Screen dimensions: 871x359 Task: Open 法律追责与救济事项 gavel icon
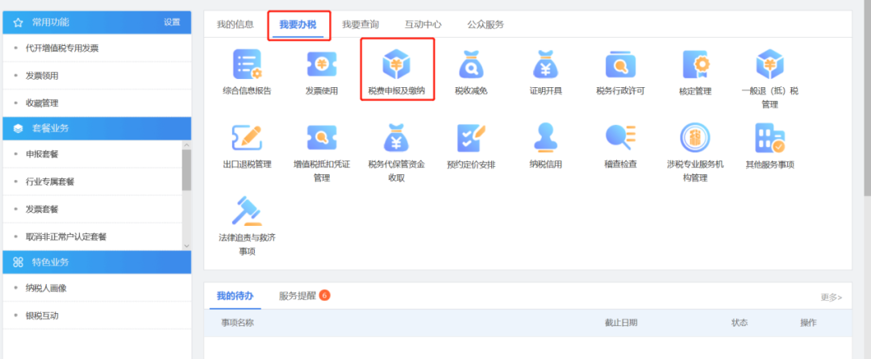coord(248,211)
